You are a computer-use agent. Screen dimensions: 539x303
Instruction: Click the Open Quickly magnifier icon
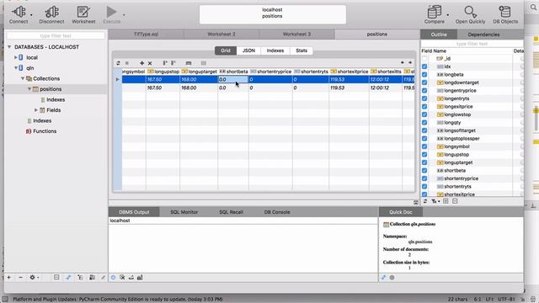tap(470, 12)
